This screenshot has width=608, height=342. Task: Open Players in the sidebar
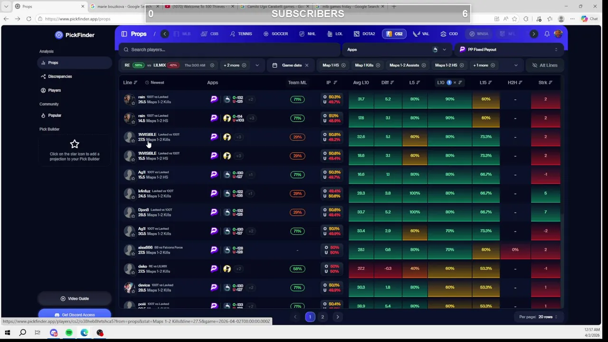pos(75,90)
